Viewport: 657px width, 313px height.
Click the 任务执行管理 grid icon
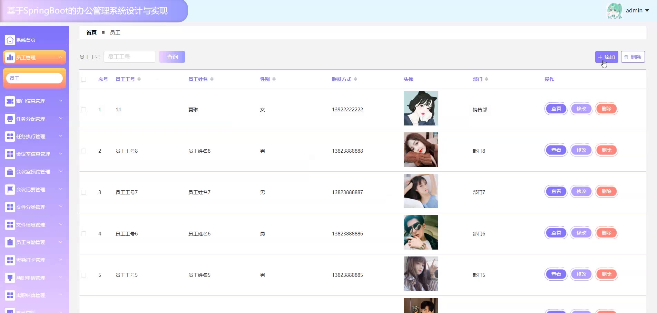pos(10,137)
